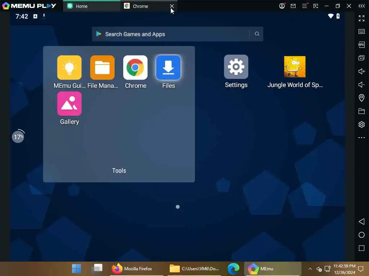Open the multi-instance manager icon
Screen dimensions: 369x276
pyautogui.click(x=361, y=58)
